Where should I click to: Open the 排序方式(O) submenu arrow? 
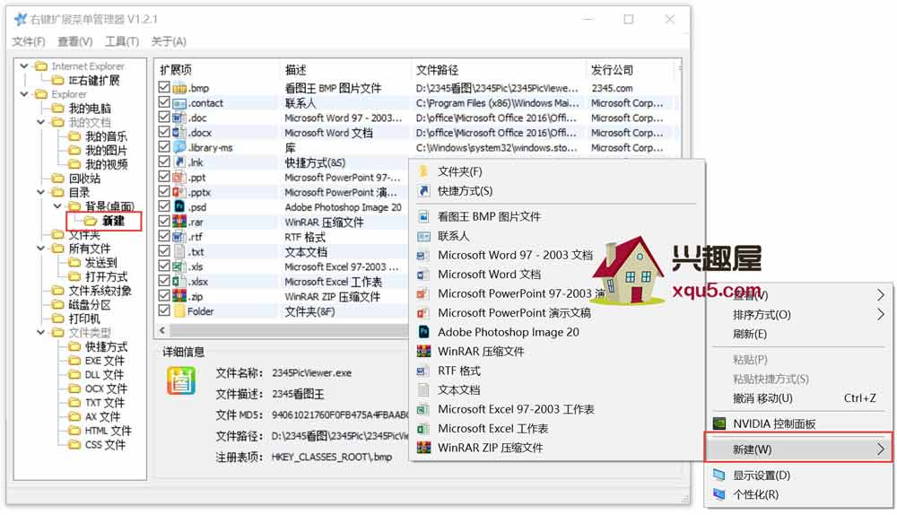[x=881, y=315]
